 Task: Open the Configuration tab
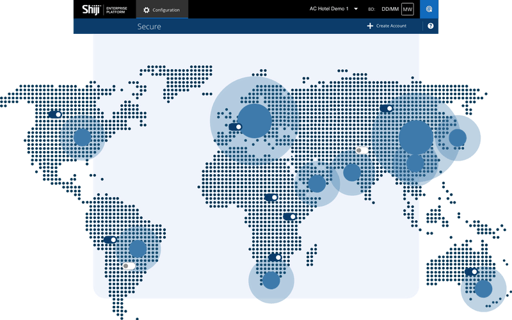pyautogui.click(x=162, y=10)
